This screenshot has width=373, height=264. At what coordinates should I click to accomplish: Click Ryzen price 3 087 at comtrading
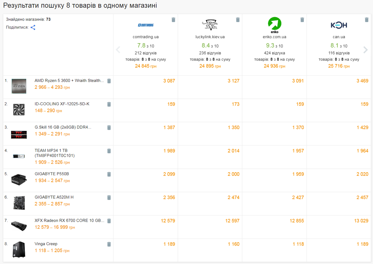169,81
